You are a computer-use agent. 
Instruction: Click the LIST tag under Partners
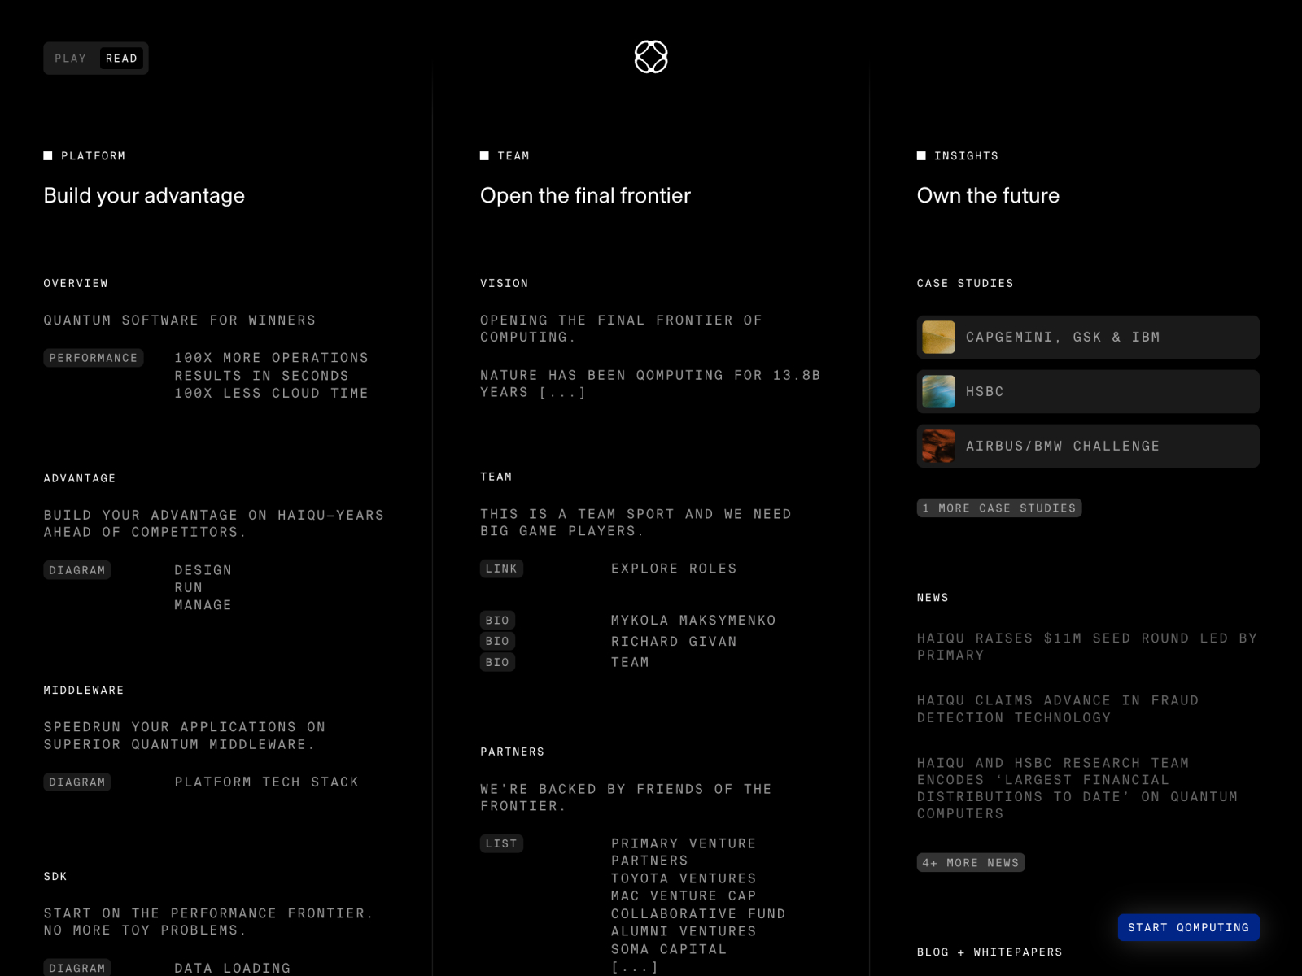[x=501, y=843]
